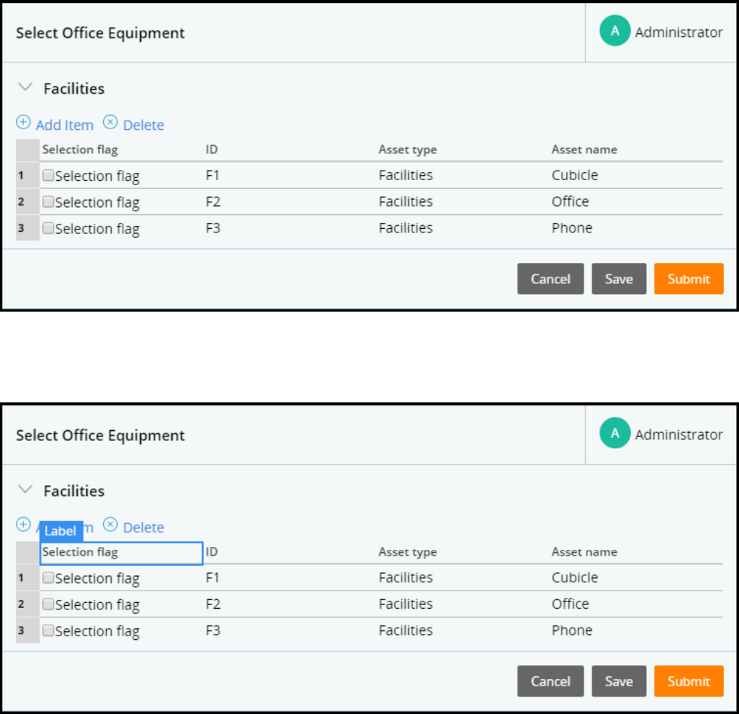Check the F1 Cubicle checkbox in upper form
The width and height of the screenshot is (739, 714).
(x=48, y=175)
